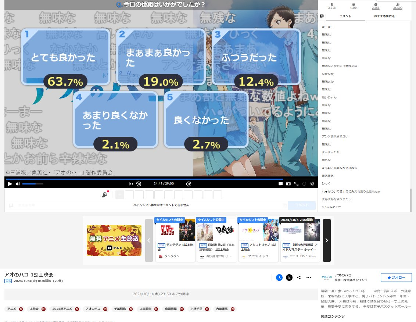This screenshot has height=322, width=416.
Task: Open the 上田麗奈 tag
Action: [x=146, y=309]
